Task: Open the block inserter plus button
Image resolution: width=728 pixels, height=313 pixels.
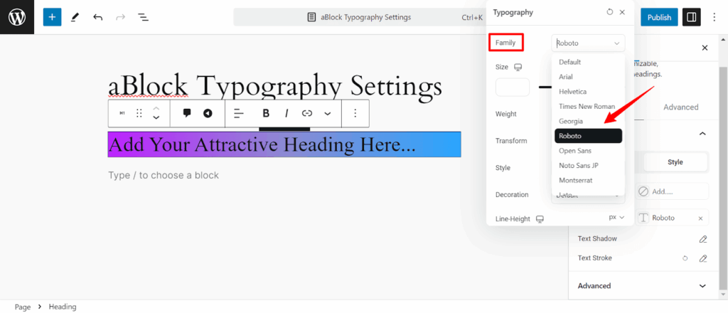Action: pos(52,17)
